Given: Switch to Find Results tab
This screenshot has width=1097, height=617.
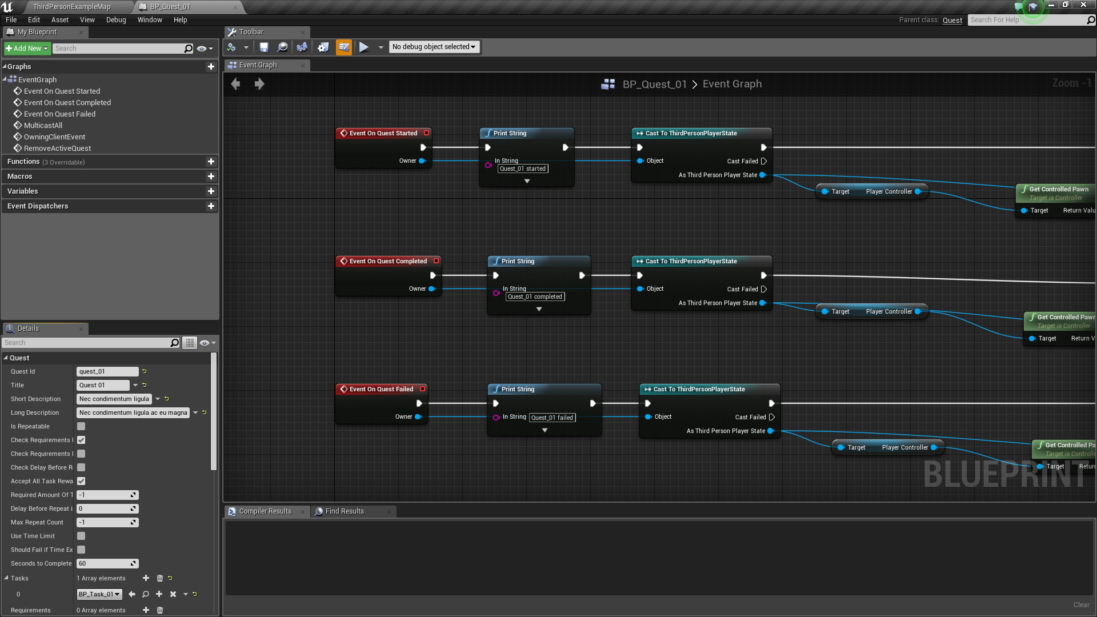Looking at the screenshot, I should tap(345, 511).
